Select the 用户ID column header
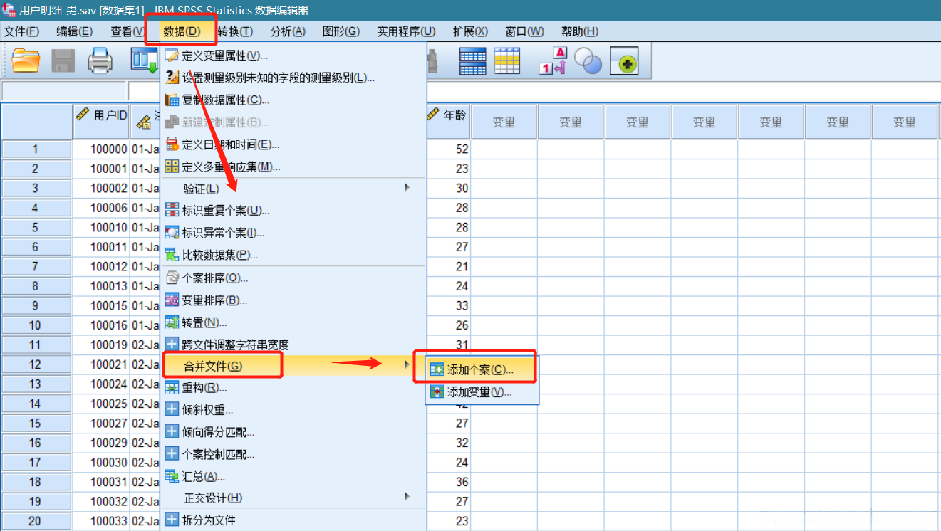The height and width of the screenshot is (531, 941). point(101,122)
